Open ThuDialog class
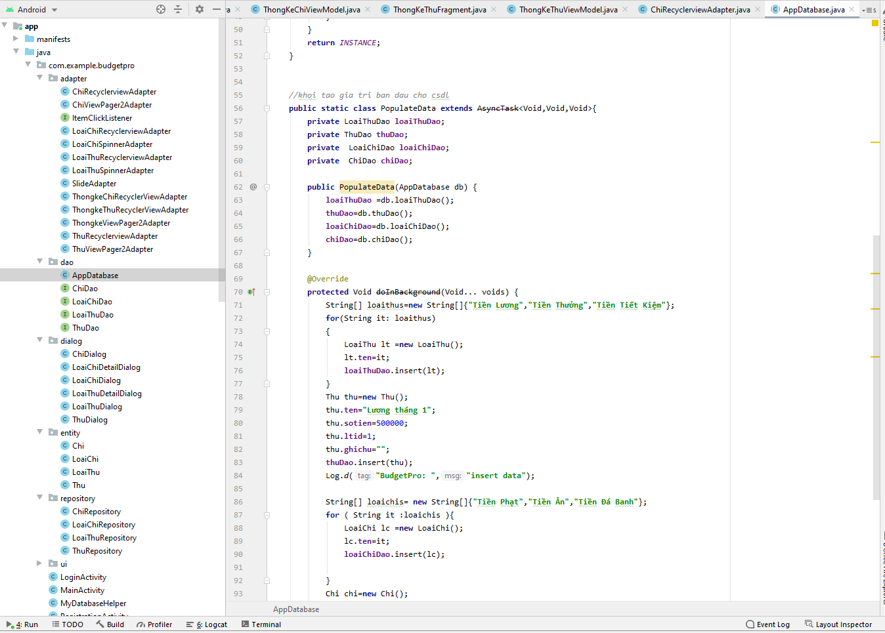This screenshot has width=885, height=633. [89, 419]
